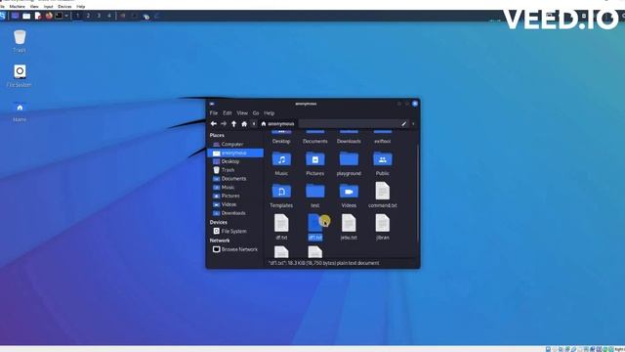
Task: Open home folder via toolbar house icon
Action: (244, 124)
